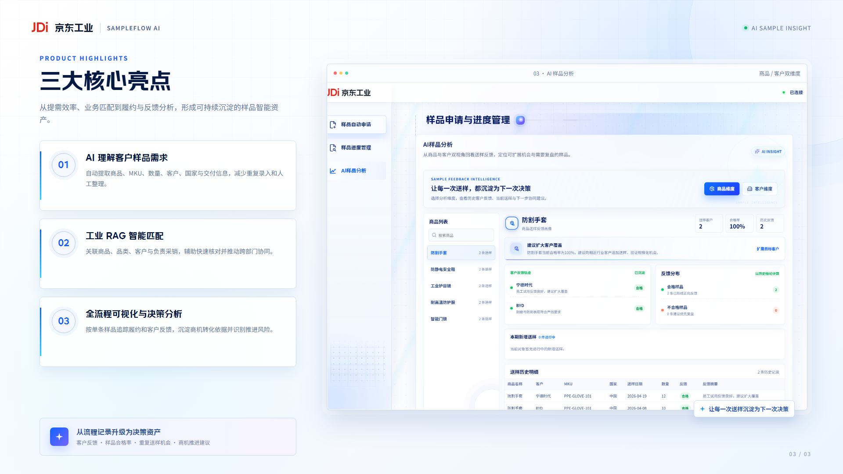Click the 已沉淀 status label
The image size is (843, 474).
pyautogui.click(x=640, y=273)
